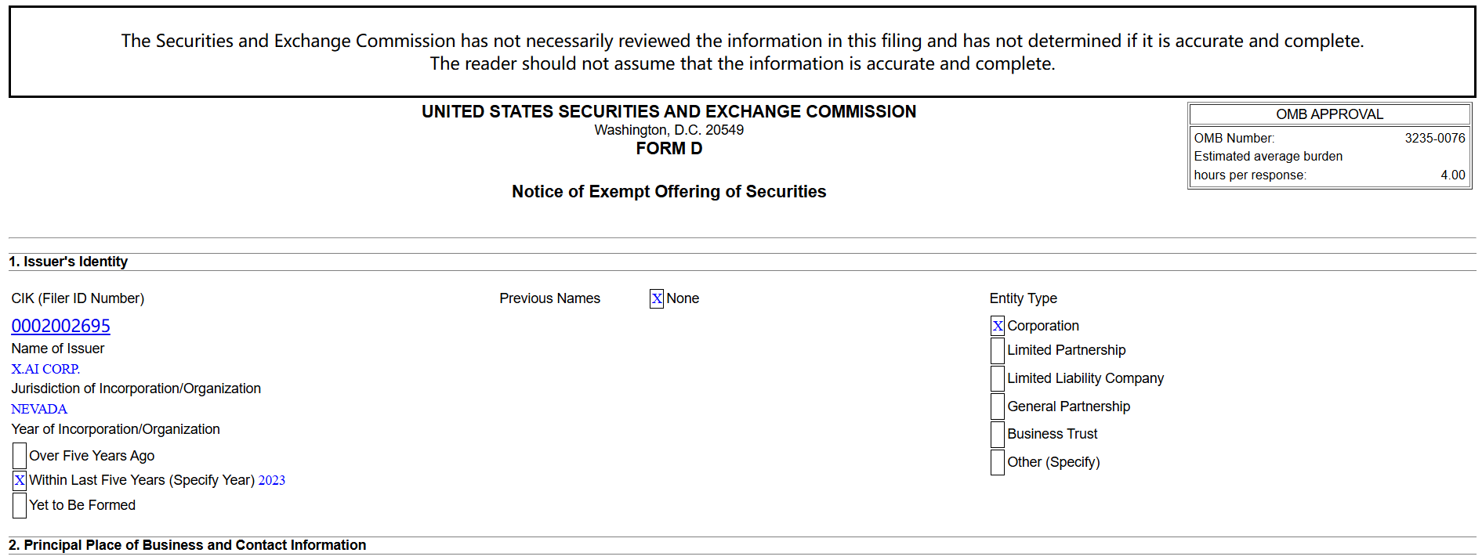Click Notice of Exempt Offering title

click(669, 192)
